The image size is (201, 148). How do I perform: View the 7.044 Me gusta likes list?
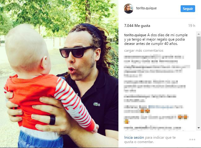[137, 26]
